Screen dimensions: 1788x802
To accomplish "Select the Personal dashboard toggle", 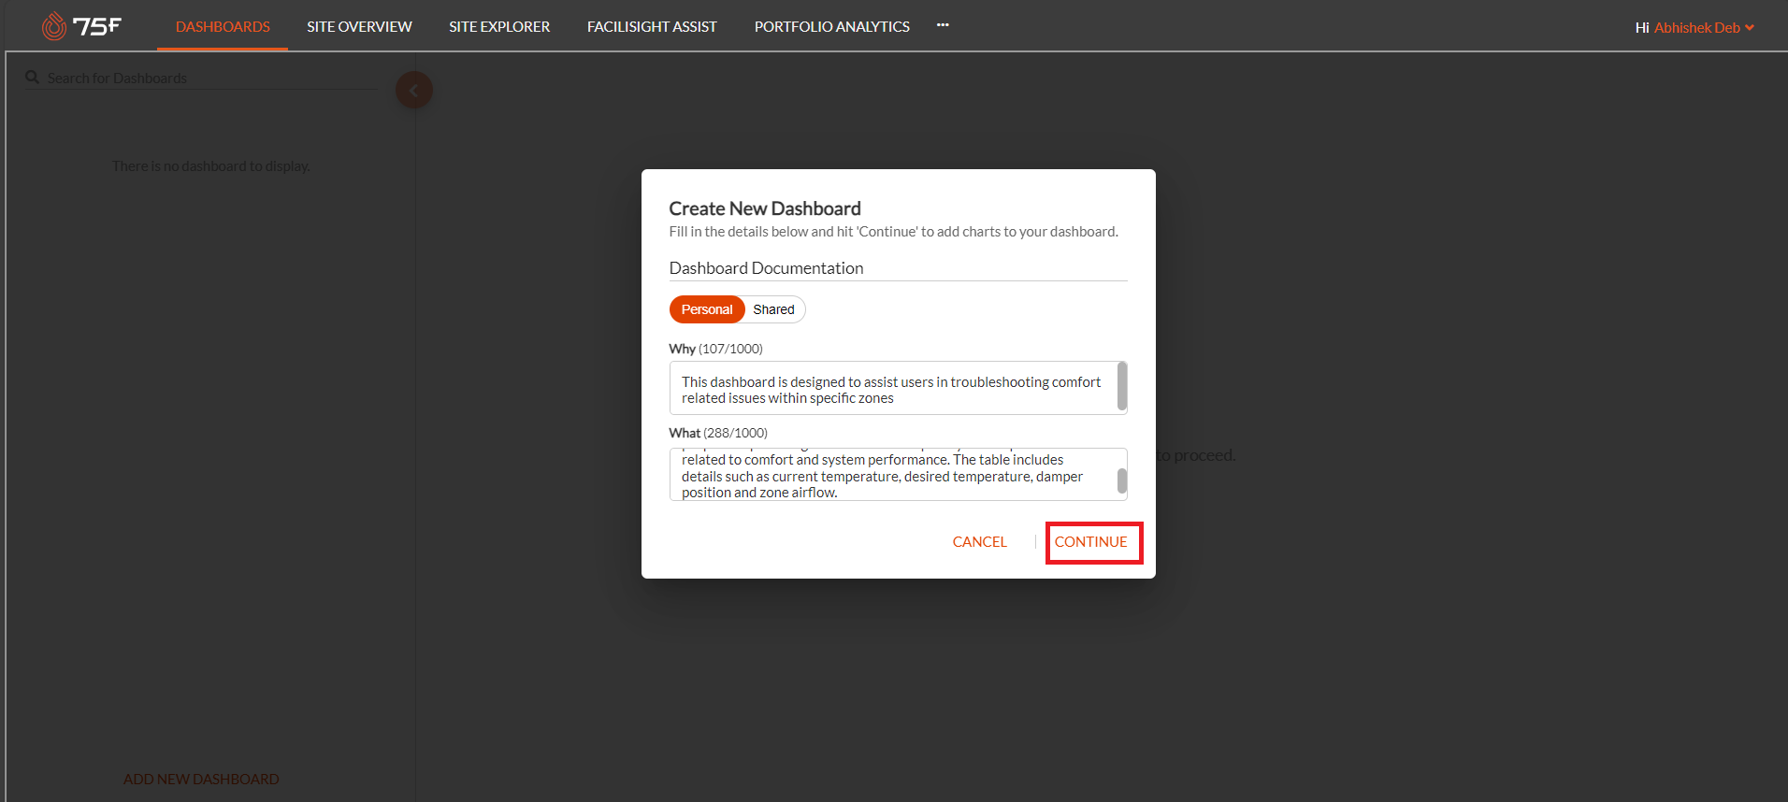I will coord(707,309).
